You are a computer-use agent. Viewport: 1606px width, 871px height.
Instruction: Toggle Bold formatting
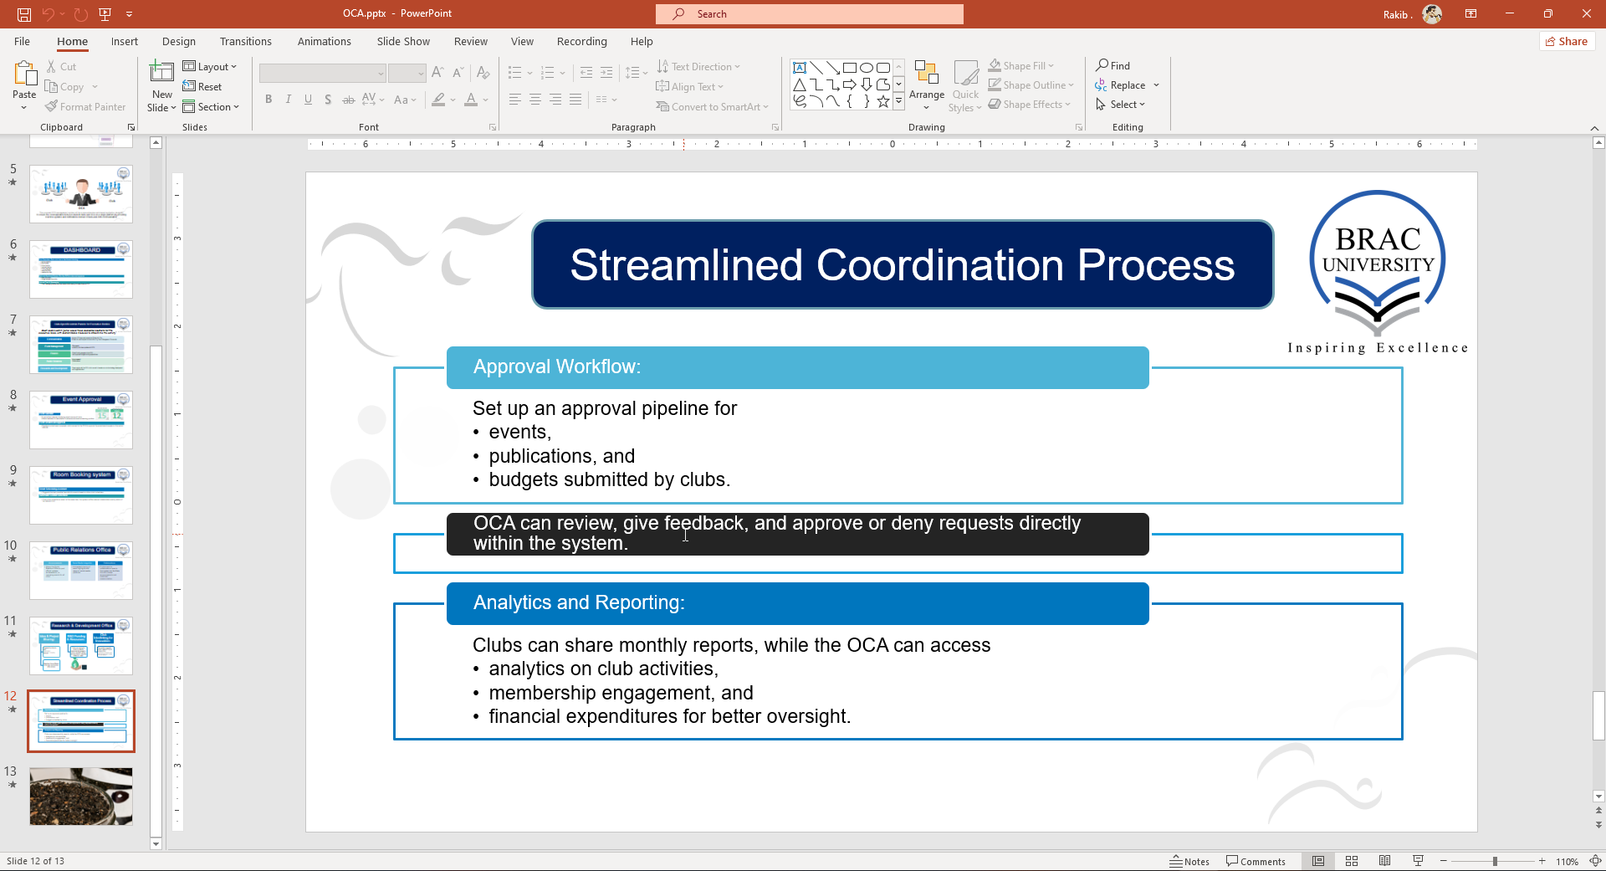269,100
